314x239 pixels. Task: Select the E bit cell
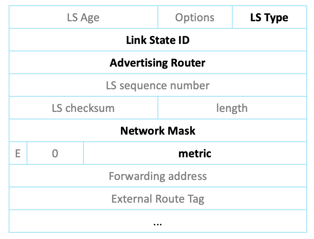(18, 153)
